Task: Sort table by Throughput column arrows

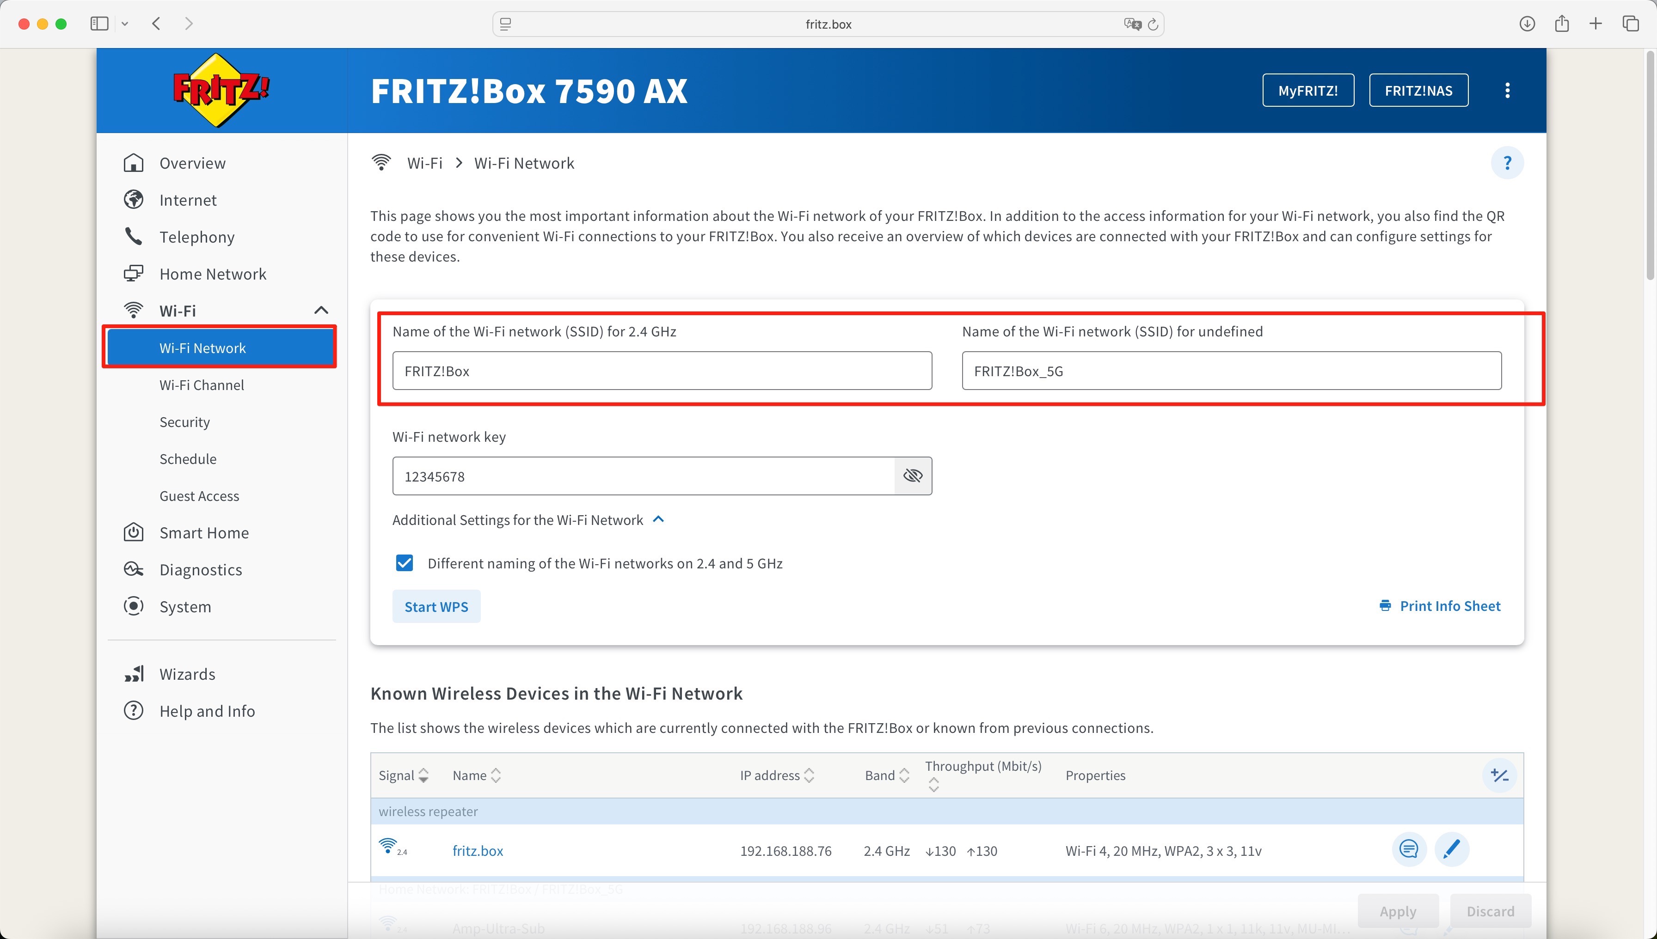Action: click(933, 785)
